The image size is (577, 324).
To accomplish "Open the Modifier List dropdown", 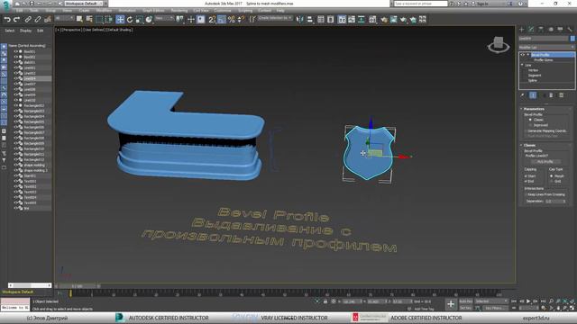I will [546, 47].
